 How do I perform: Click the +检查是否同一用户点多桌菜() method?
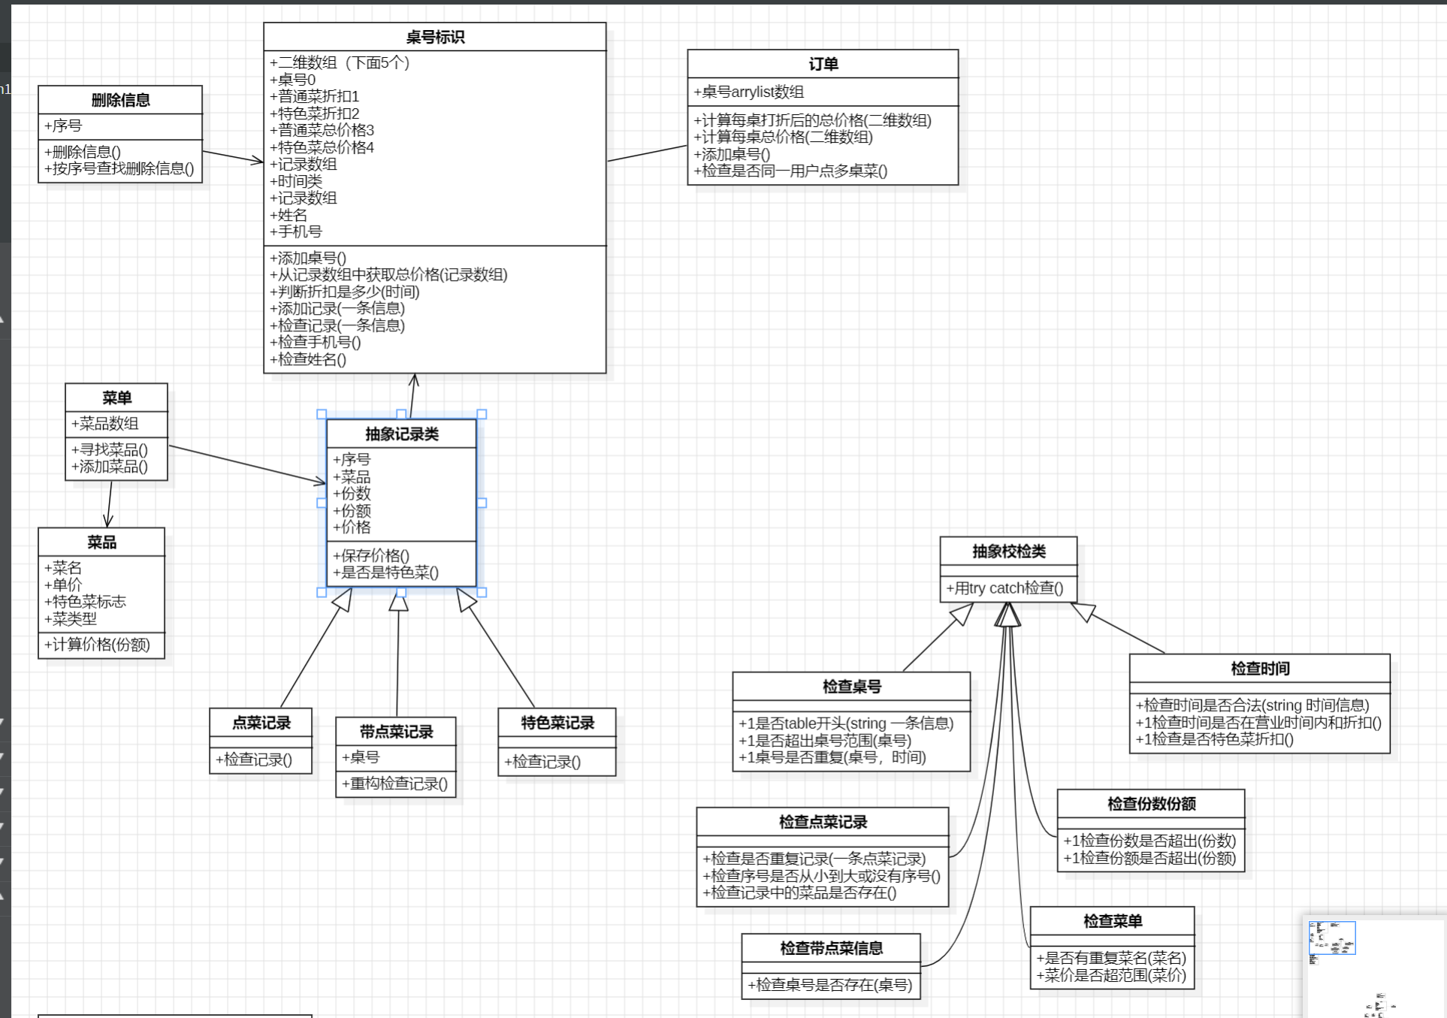[x=790, y=171]
